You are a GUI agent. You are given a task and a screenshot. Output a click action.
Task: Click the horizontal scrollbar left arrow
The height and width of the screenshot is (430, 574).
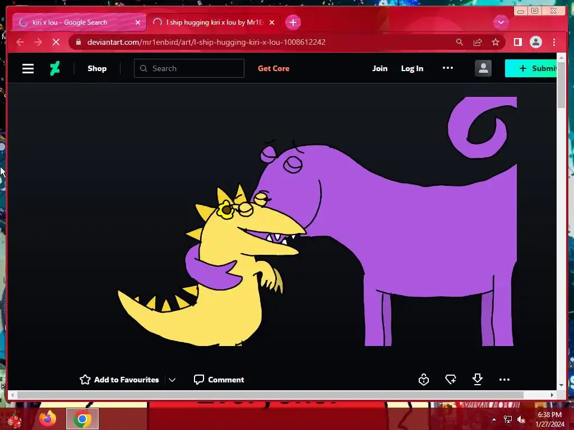click(12, 395)
